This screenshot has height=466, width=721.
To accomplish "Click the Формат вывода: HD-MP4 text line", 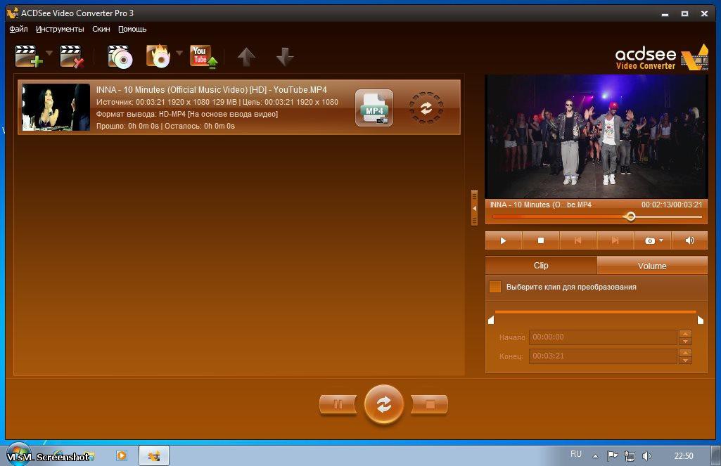I will point(186,114).
